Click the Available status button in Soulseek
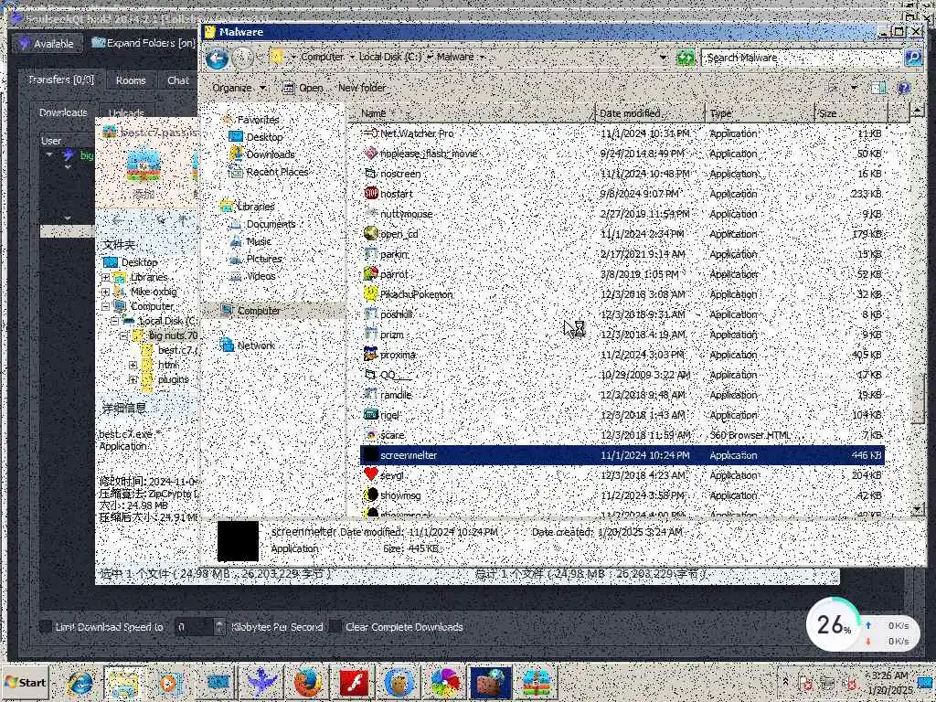 [46, 44]
